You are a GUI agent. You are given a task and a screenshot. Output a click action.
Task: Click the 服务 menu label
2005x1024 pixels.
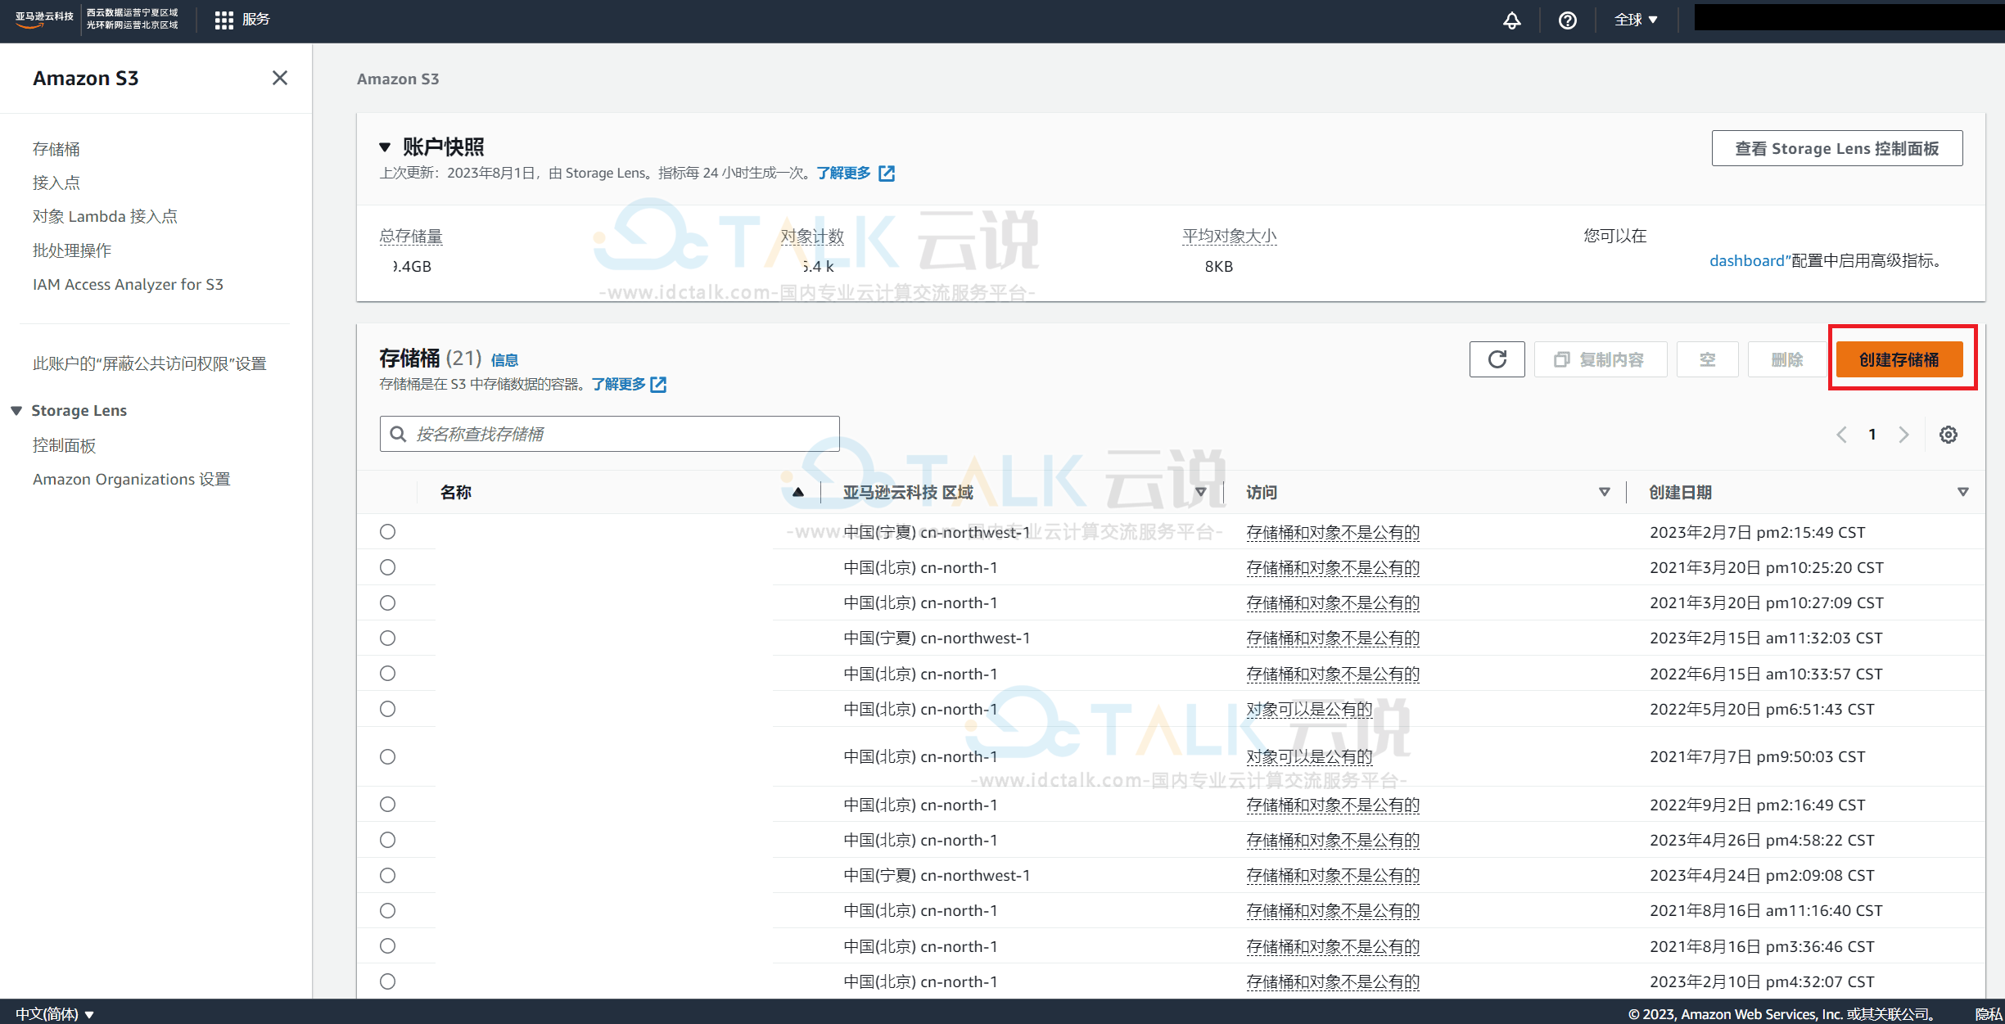click(255, 19)
